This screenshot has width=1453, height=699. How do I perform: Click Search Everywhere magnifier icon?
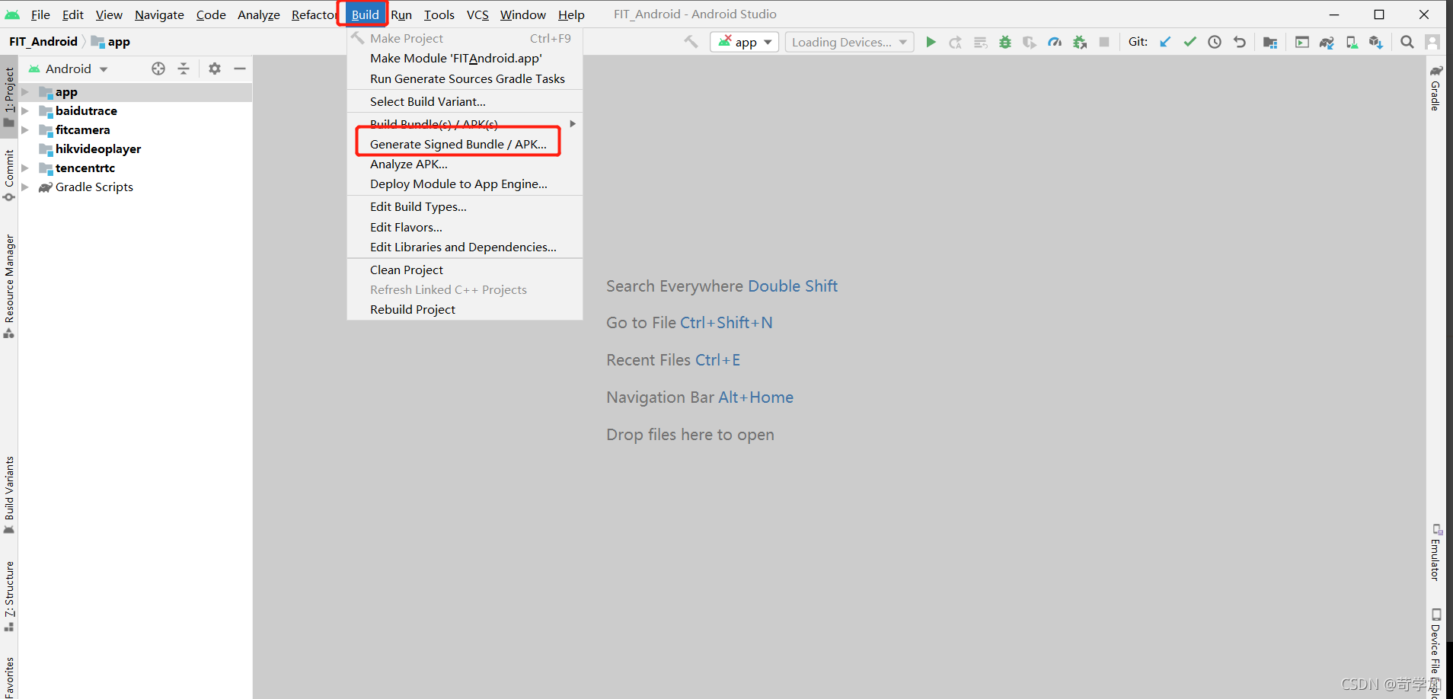coord(1407,42)
